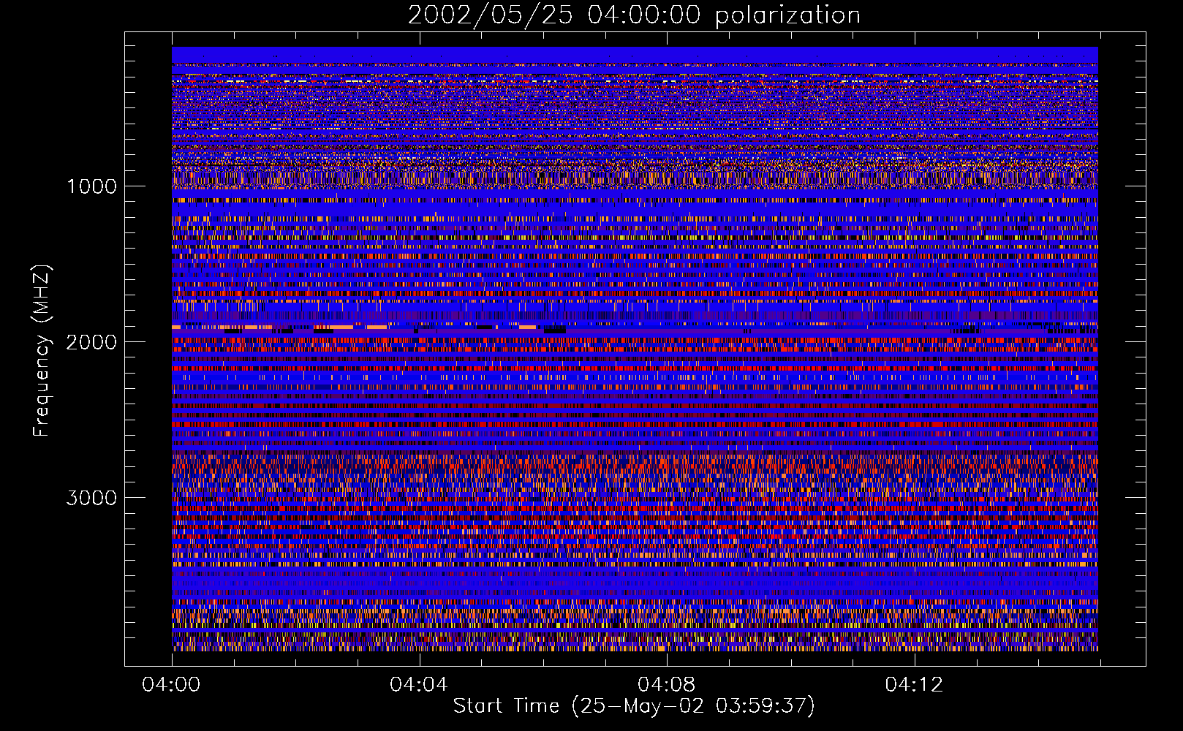1183x731 pixels.
Task: Click the 04:00 time tick label
Action: tap(171, 685)
